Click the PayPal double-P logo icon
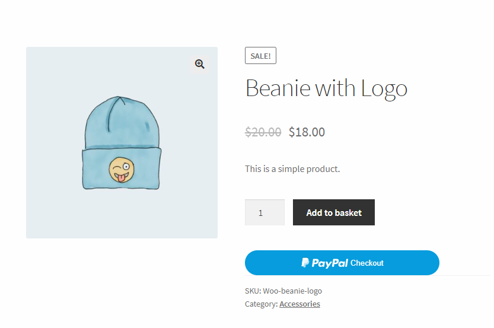The image size is (494, 328). pyautogui.click(x=305, y=263)
